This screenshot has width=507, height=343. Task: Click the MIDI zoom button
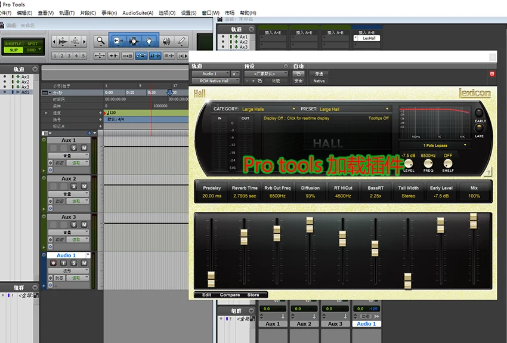tap(75, 41)
